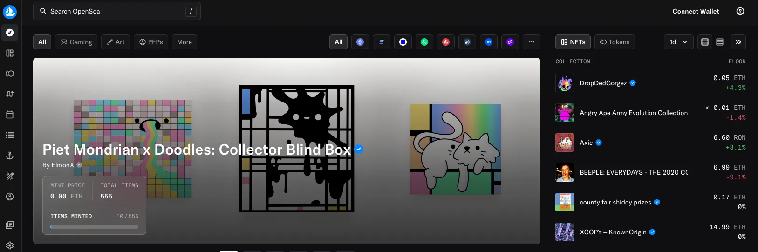Image resolution: width=758 pixels, height=252 pixels.
Task: Click the slash shortcut key in search
Action: coord(191,11)
